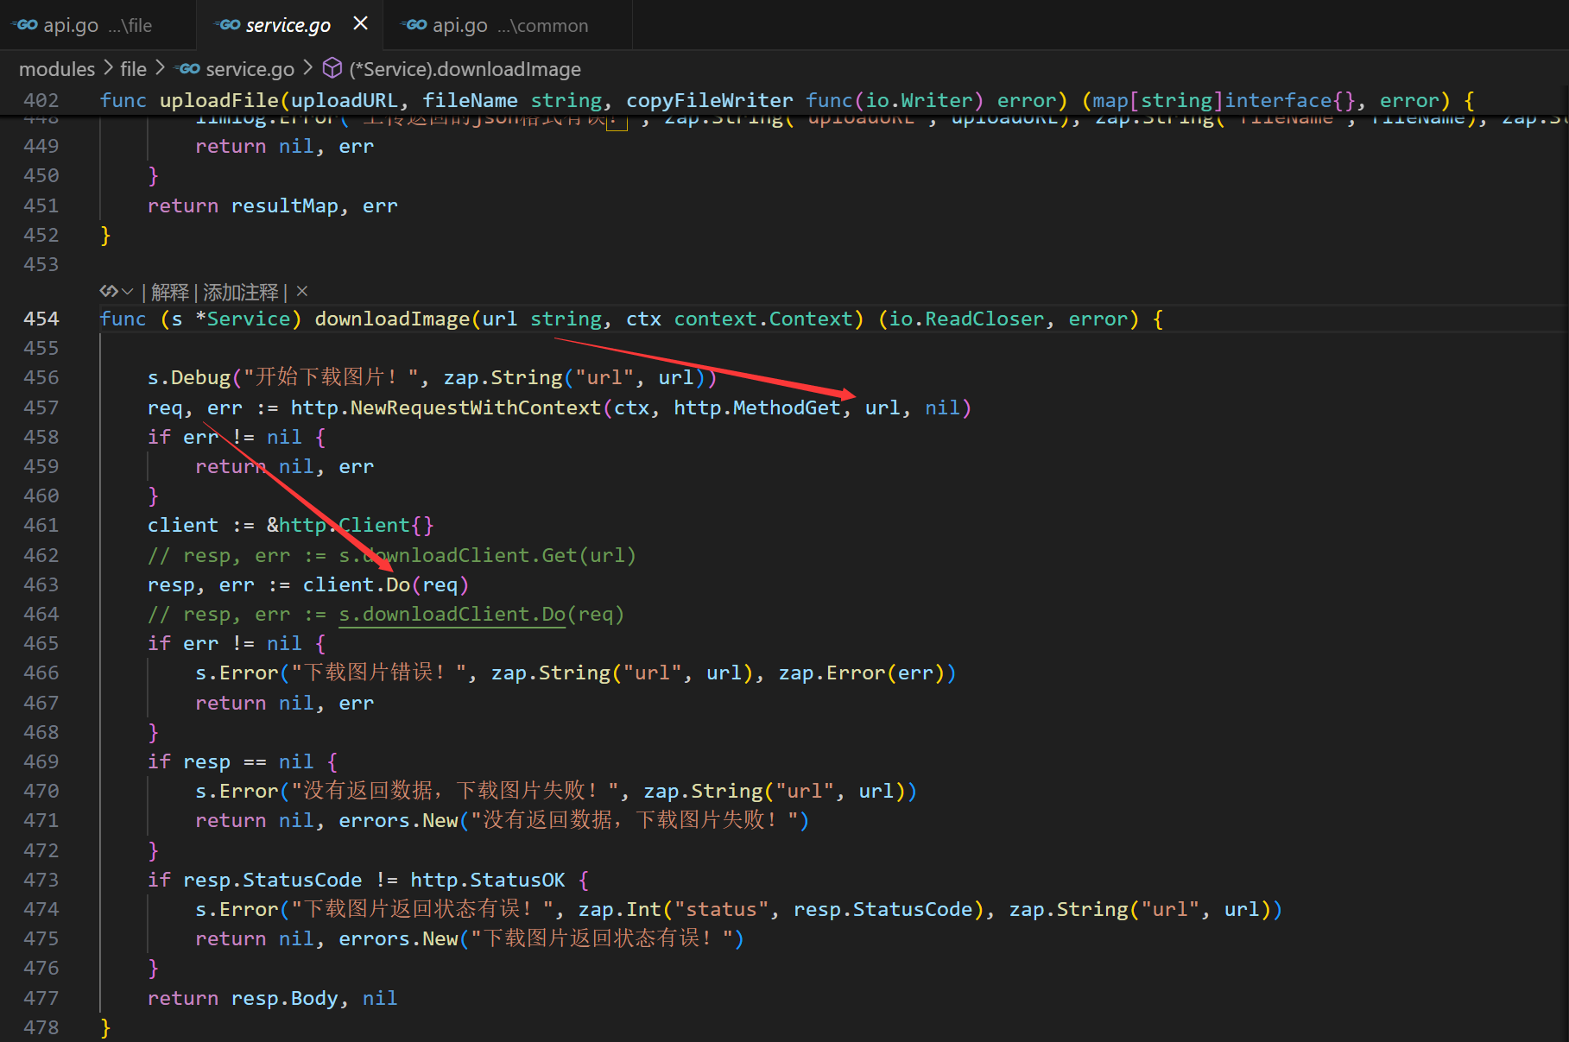
Task: Click the cube symbol icon in breadcrumb
Action: tap(332, 68)
